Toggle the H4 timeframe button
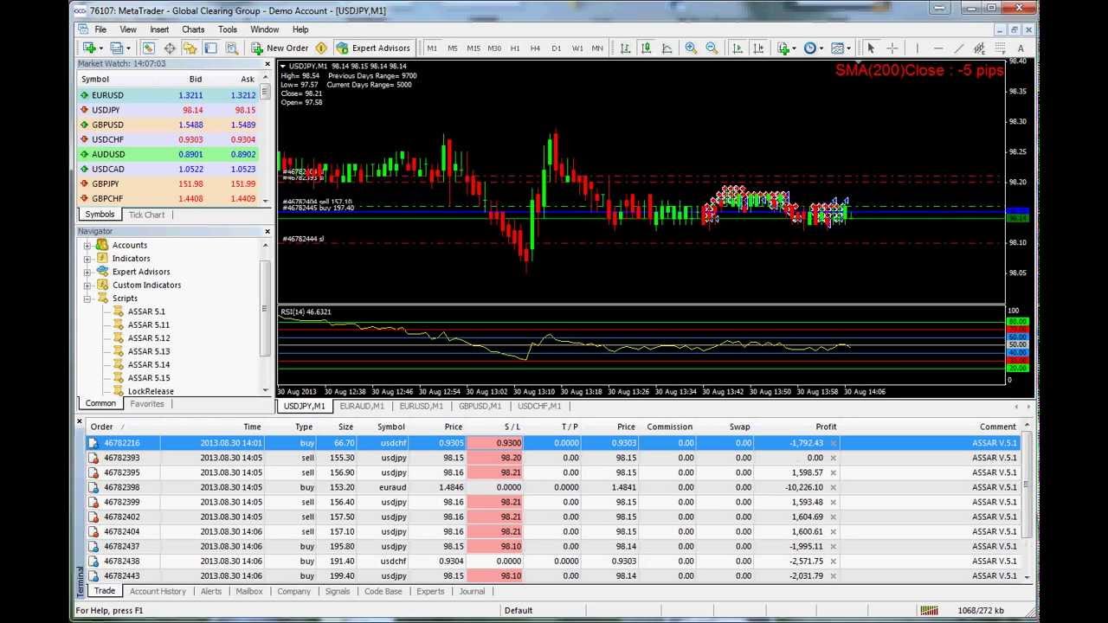This screenshot has height=623, width=1108. [x=535, y=48]
